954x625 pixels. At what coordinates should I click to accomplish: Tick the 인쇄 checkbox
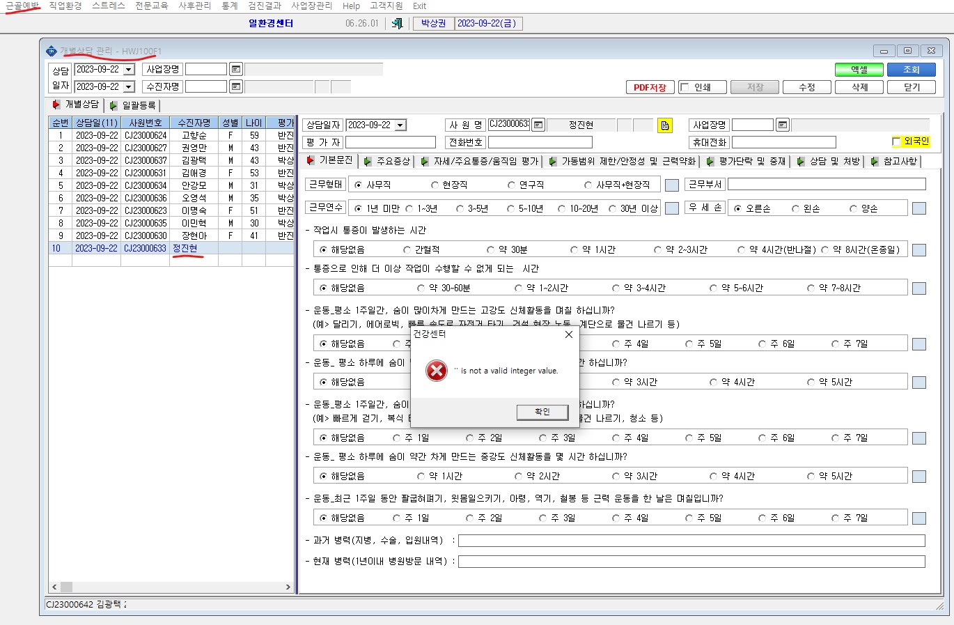coord(685,87)
